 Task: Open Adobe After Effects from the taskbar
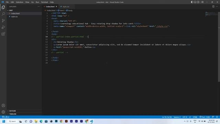point(76,121)
